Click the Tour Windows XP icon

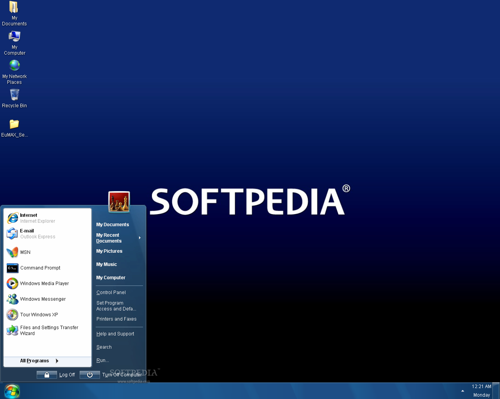click(12, 315)
